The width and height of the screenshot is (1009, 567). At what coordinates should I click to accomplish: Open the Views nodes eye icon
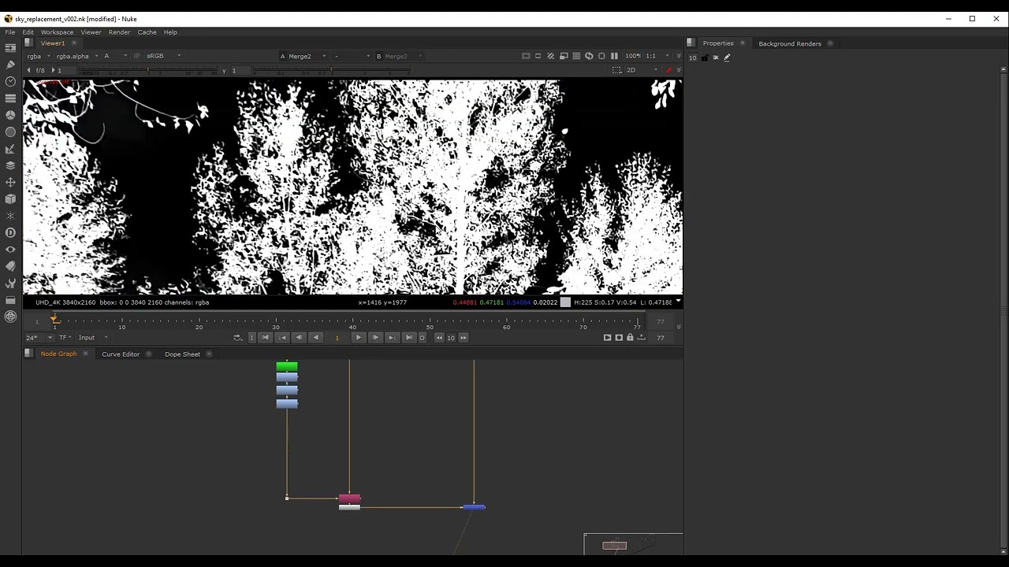pyautogui.click(x=10, y=249)
